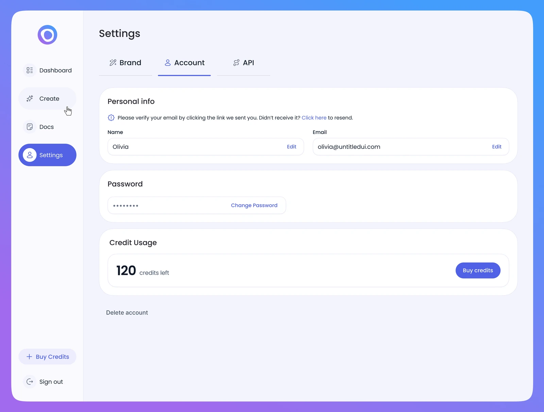Click the 'Click here' resend link
Viewport: 544px width, 412px height.
point(314,118)
